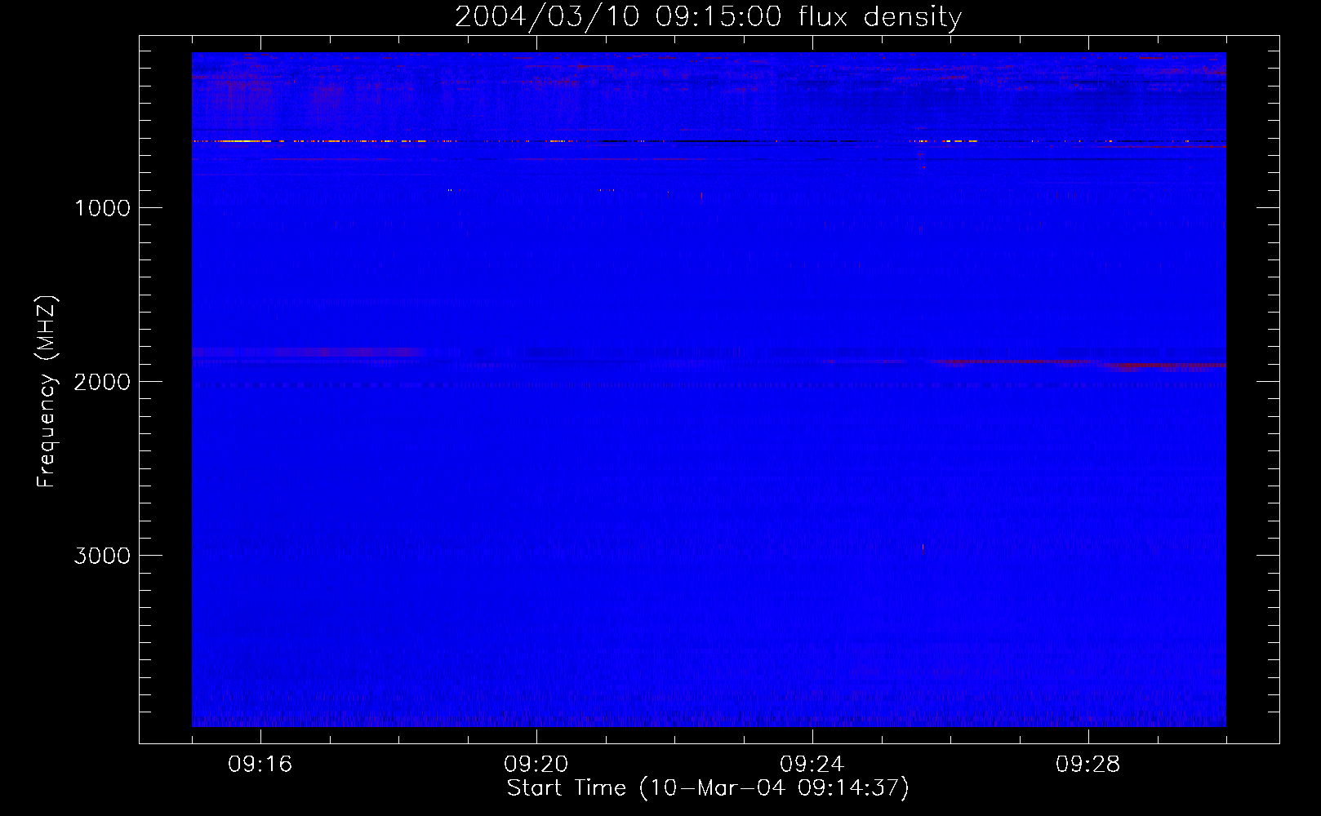Click the 09:16 time tick label

pos(260,765)
